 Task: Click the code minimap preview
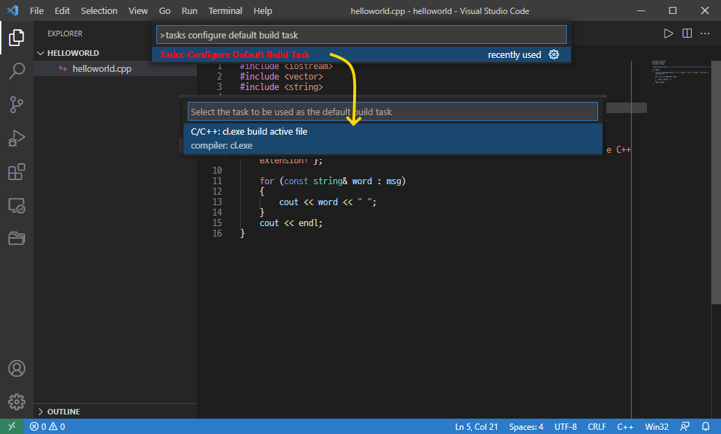(x=681, y=72)
